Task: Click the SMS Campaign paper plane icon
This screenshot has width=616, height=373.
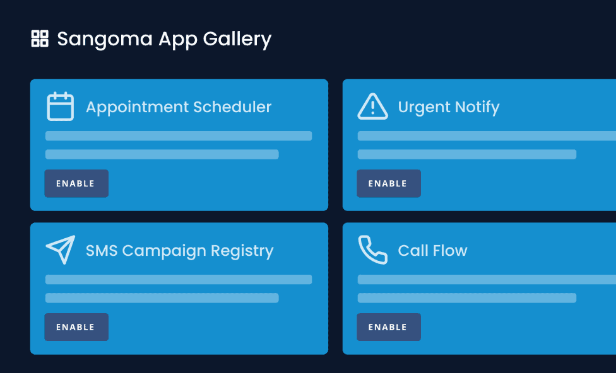Action: (x=61, y=250)
